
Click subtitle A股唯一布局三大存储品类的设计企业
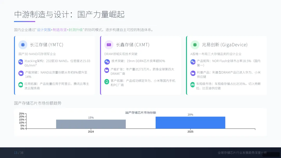click(x=216, y=54)
